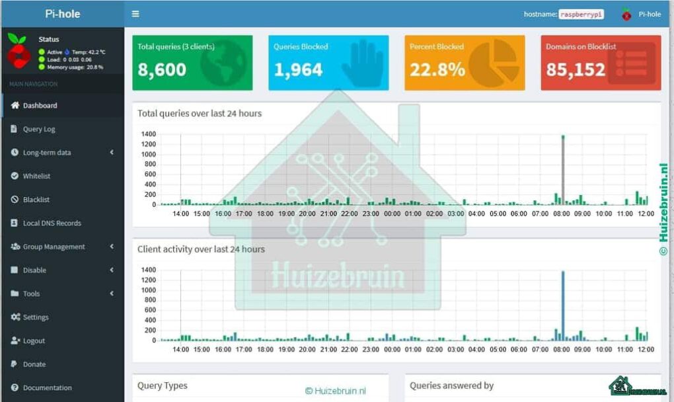Viewport: 674px width, 402px height.
Task: Click the Donate PayPal icon
Action: [14, 364]
